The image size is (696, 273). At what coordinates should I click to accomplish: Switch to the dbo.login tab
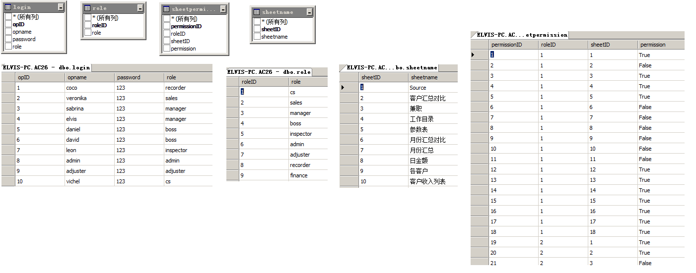[46, 67]
